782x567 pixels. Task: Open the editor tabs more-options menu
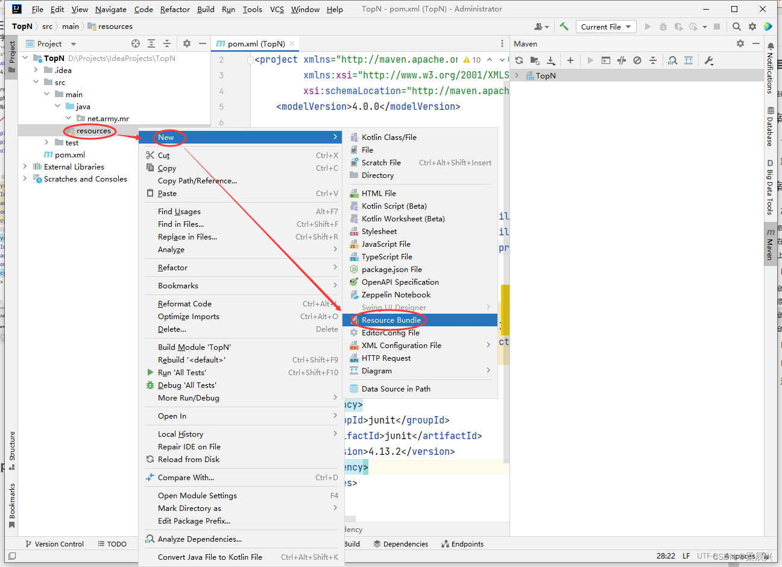pos(502,43)
